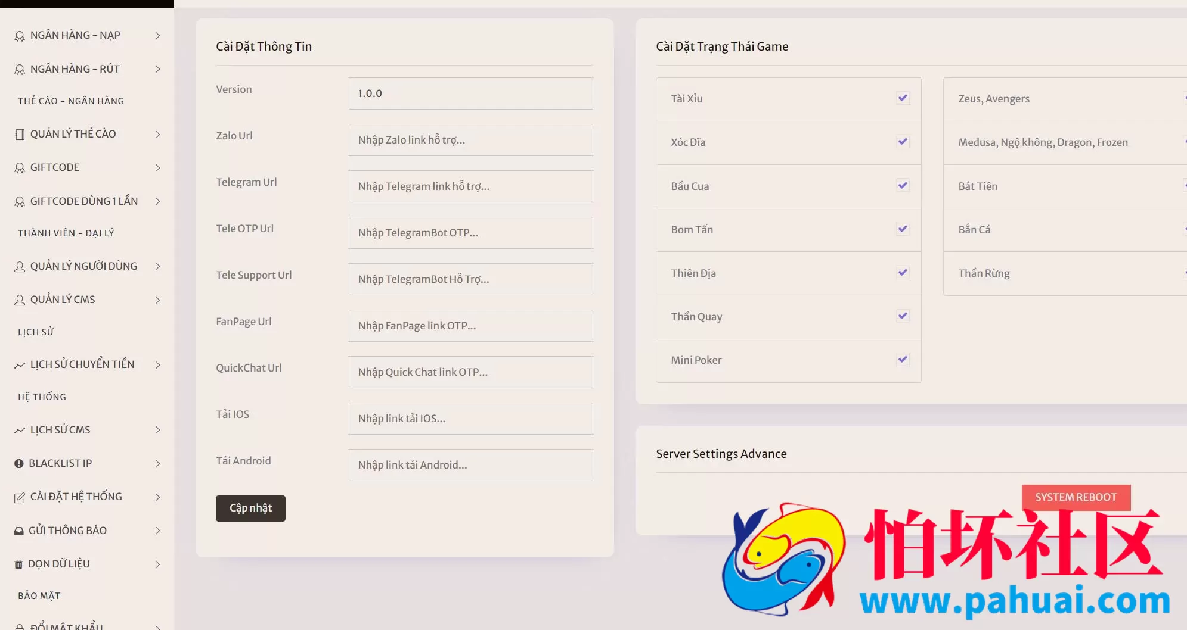Click the BLACKLIST IP warning icon
This screenshot has width=1187, height=630.
click(19, 463)
